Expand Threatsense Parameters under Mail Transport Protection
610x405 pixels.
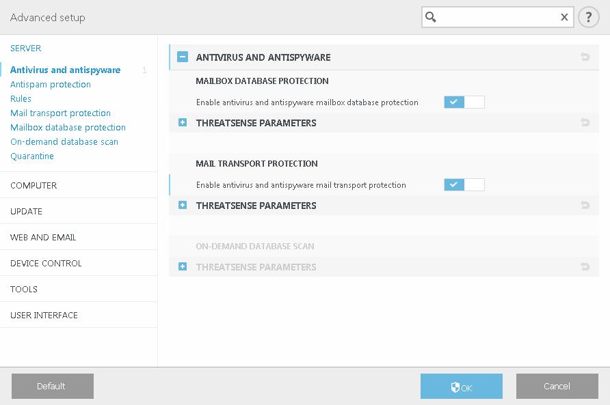(183, 205)
